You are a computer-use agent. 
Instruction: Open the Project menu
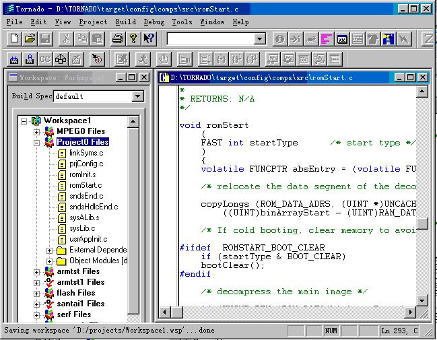click(x=93, y=22)
